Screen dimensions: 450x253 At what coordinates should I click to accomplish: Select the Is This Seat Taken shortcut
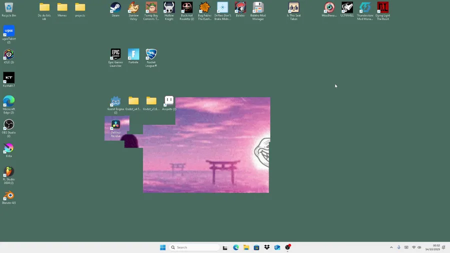click(293, 11)
